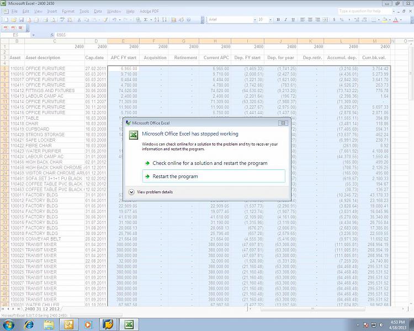Open the AutoSum functions dropdown arrow
Image resolution: width=414 pixels, height=331 pixels.
pyautogui.click(x=151, y=20)
